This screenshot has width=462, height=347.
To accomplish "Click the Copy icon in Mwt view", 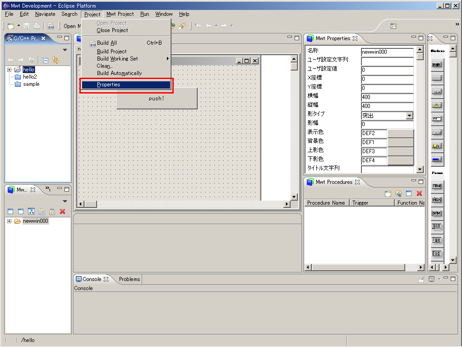I will 42,211.
